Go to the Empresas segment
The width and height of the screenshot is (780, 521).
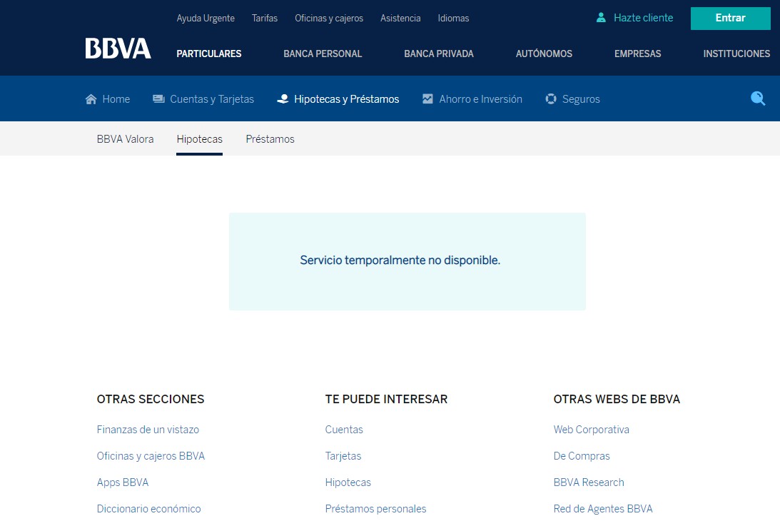[x=637, y=54]
